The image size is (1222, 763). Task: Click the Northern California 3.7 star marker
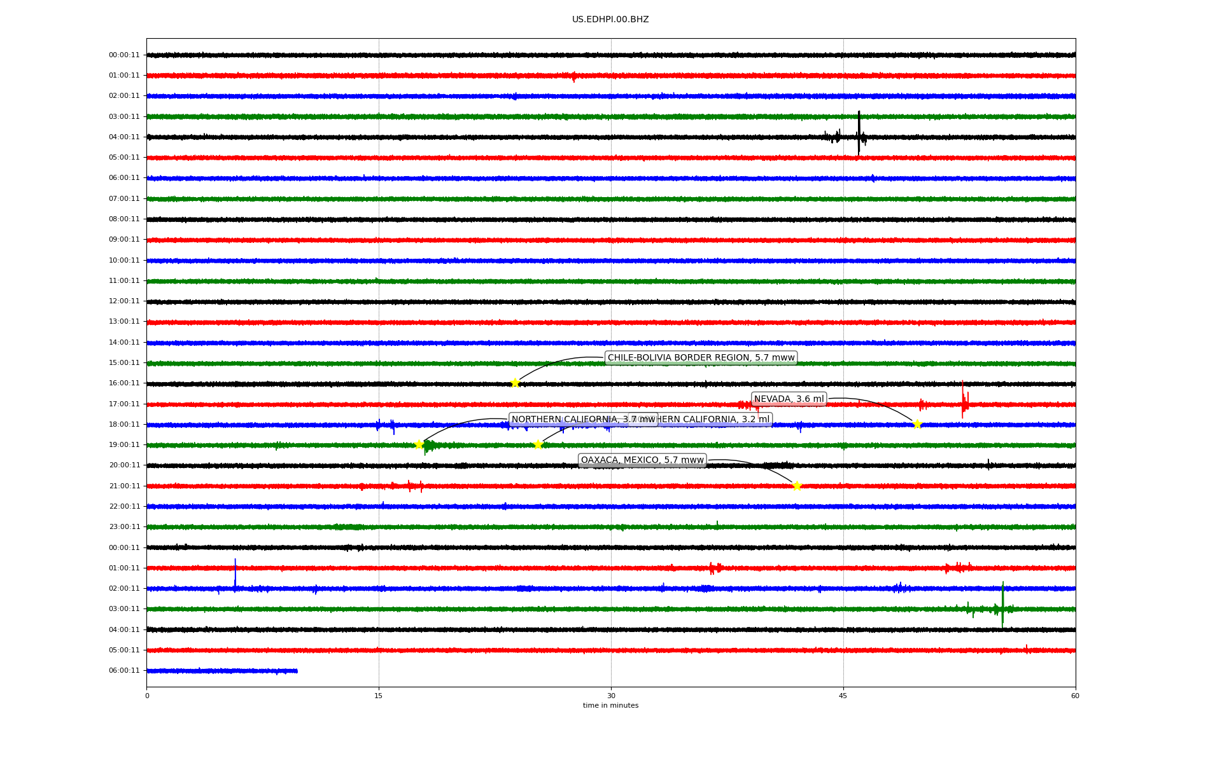tap(419, 444)
